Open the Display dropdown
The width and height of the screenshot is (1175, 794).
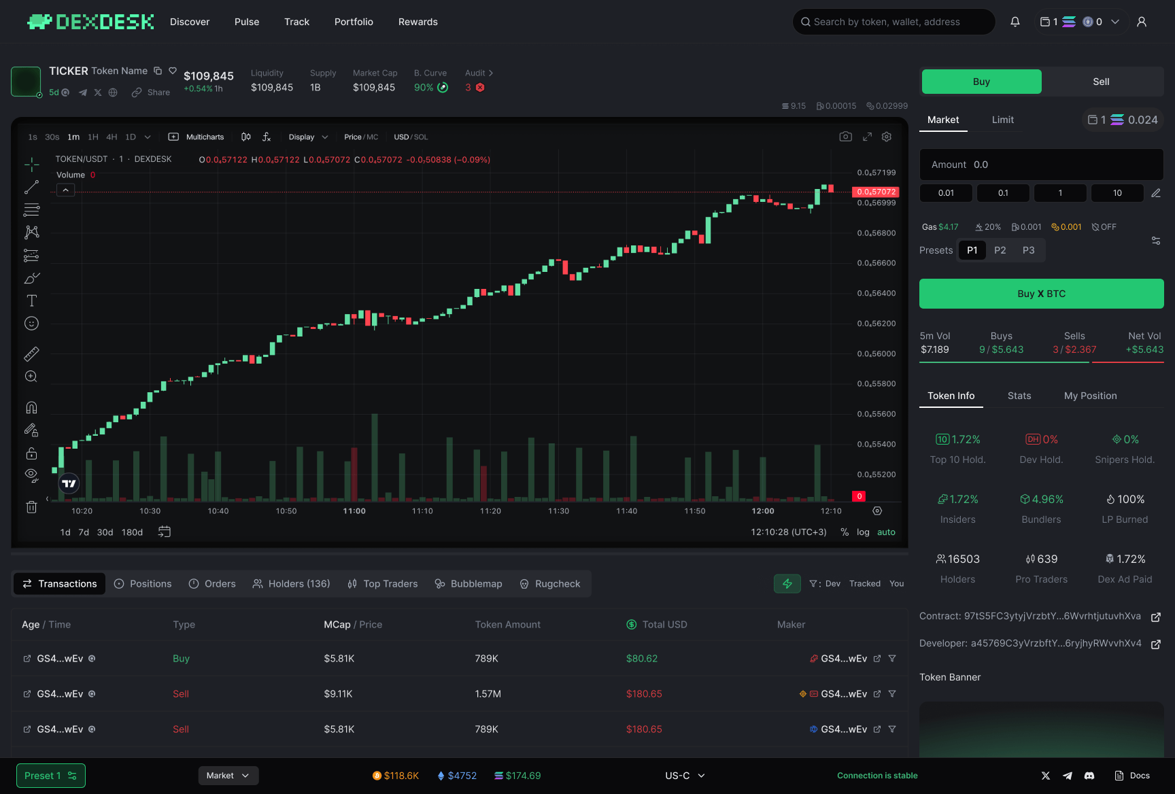(308, 137)
